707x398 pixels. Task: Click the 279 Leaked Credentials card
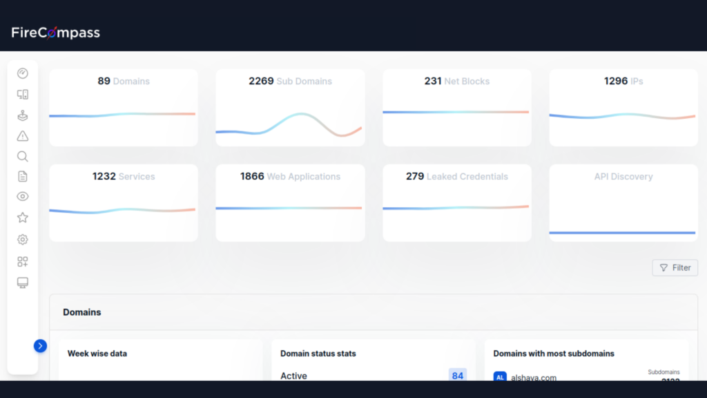(456, 202)
